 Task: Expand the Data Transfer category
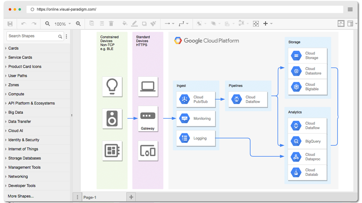pos(37,122)
